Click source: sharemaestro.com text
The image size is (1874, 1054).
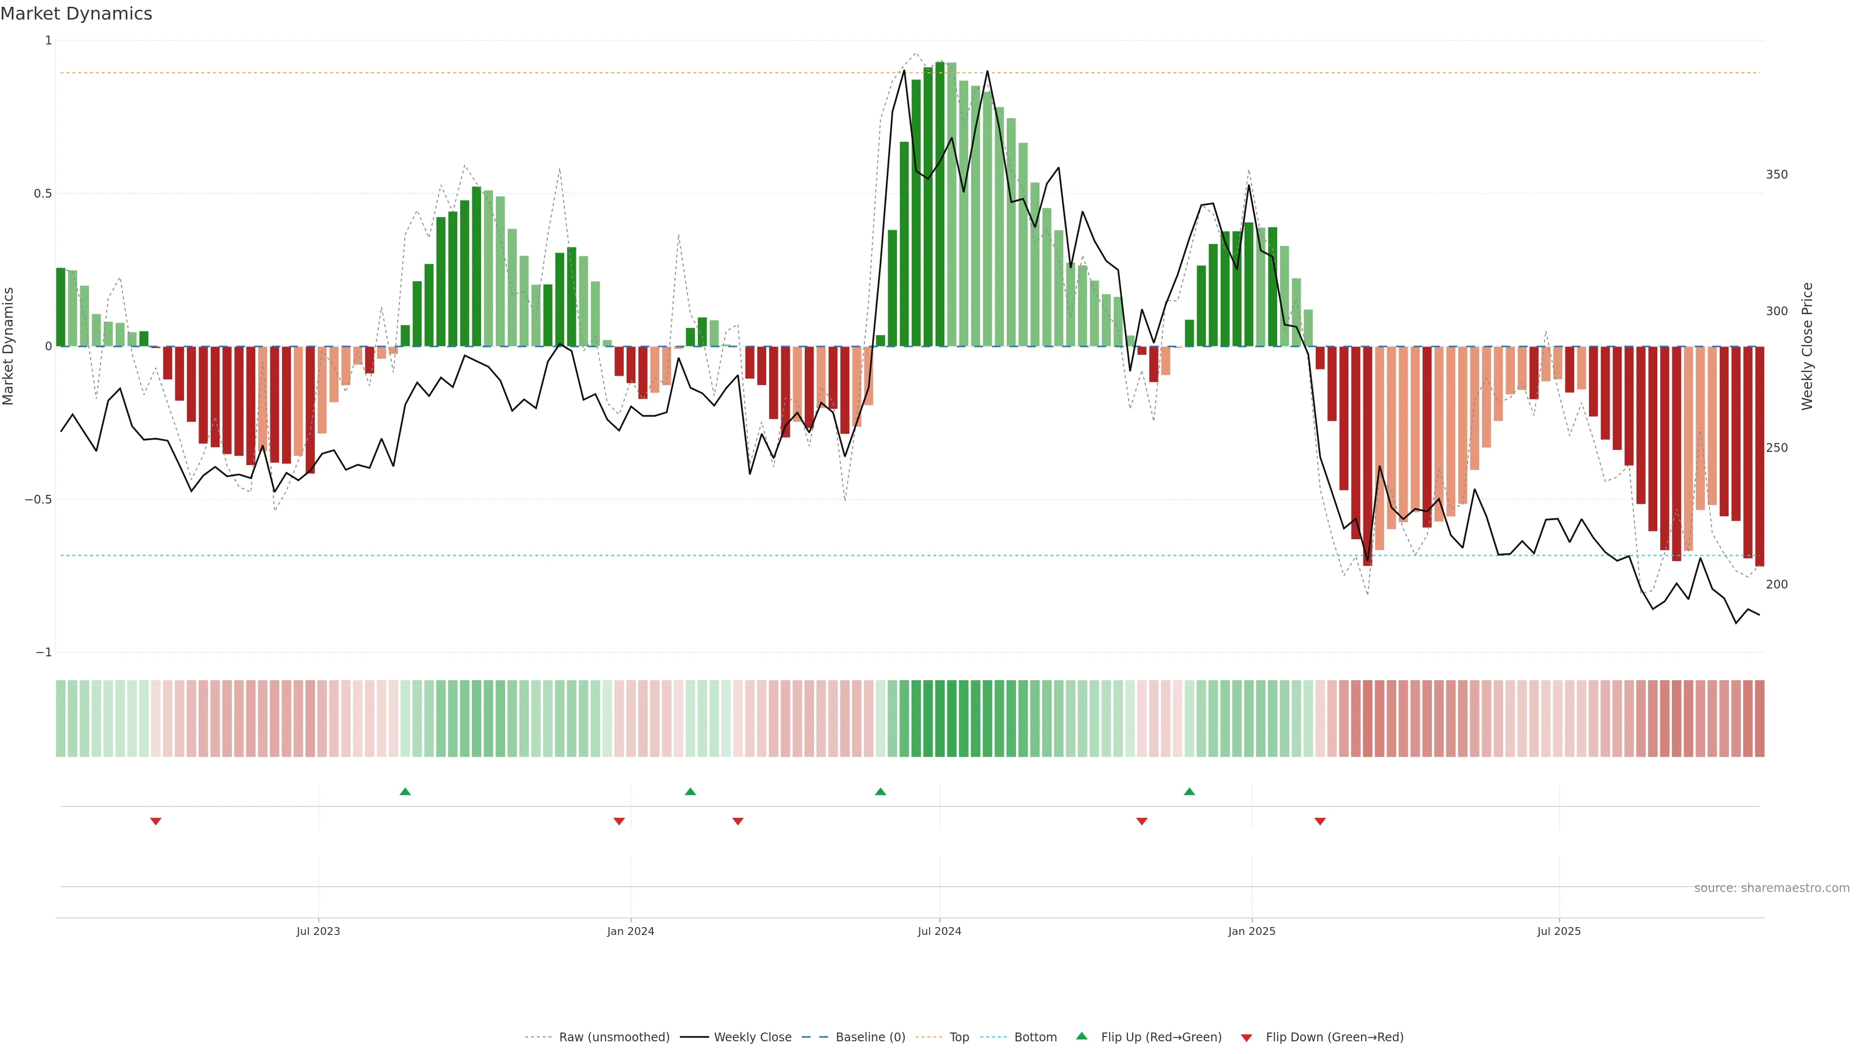coord(1772,888)
